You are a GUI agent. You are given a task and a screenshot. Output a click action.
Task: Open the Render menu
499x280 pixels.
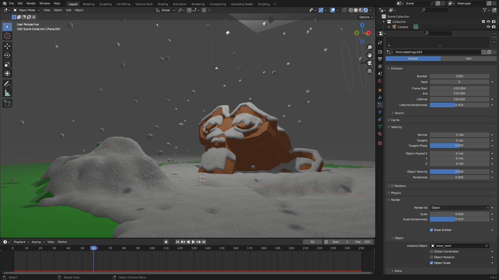31,3
